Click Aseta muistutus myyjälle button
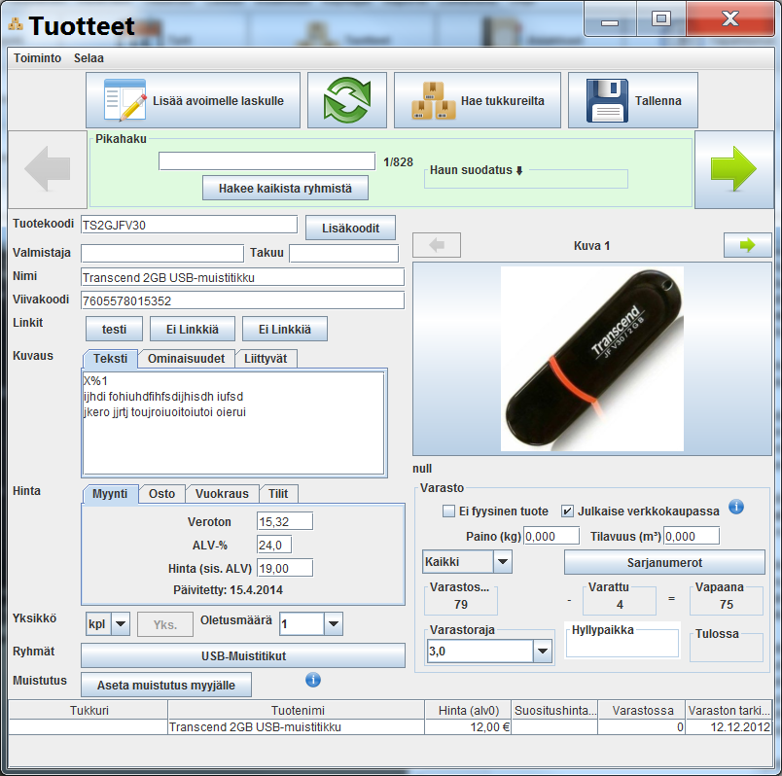This screenshot has height=776, width=782. tap(166, 685)
